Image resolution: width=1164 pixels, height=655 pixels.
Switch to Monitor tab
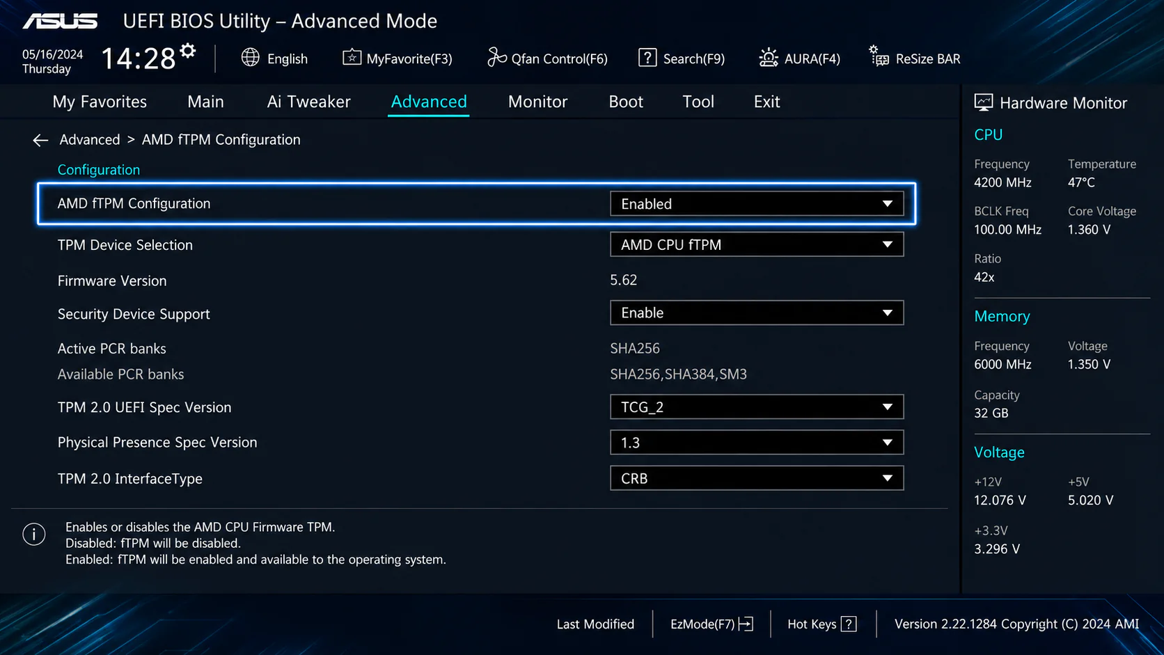[x=537, y=102]
